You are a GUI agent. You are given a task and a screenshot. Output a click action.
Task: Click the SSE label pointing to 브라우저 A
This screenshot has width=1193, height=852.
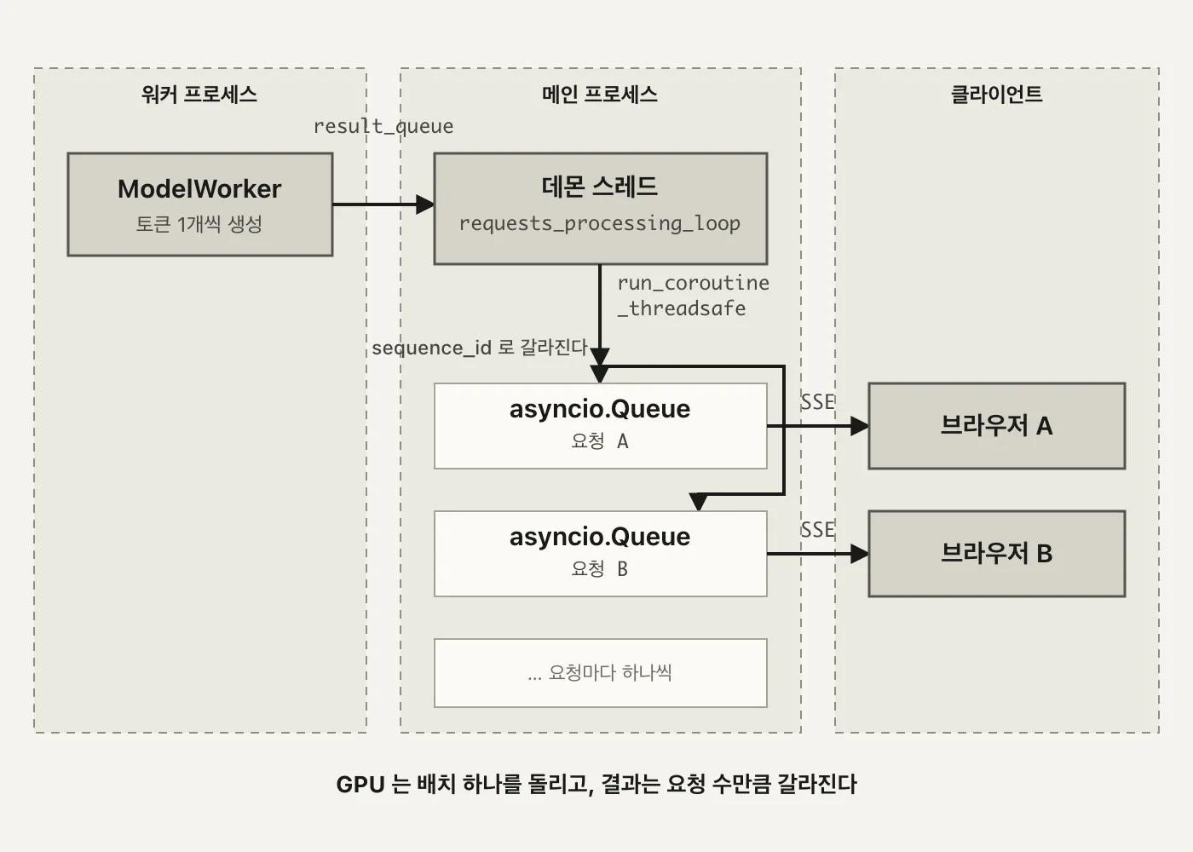[x=817, y=402]
